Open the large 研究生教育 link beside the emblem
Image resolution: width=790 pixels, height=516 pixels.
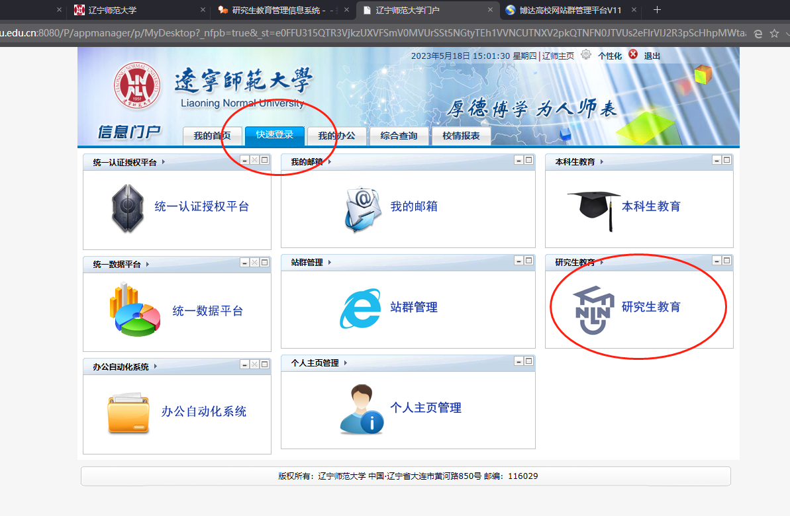click(x=651, y=307)
